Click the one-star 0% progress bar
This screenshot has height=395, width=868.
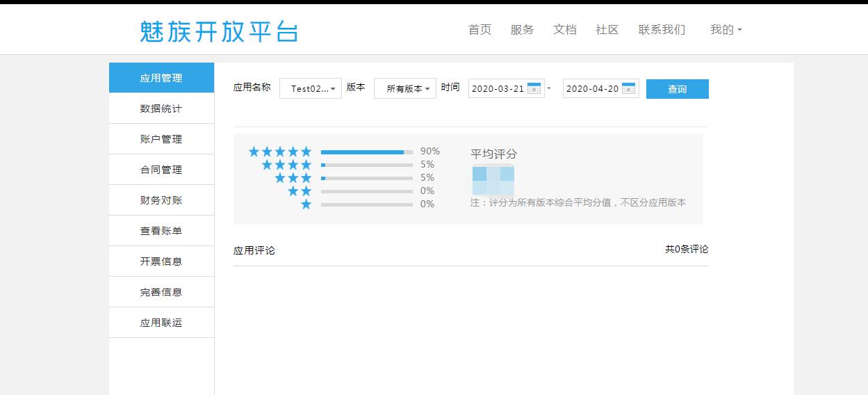367,204
